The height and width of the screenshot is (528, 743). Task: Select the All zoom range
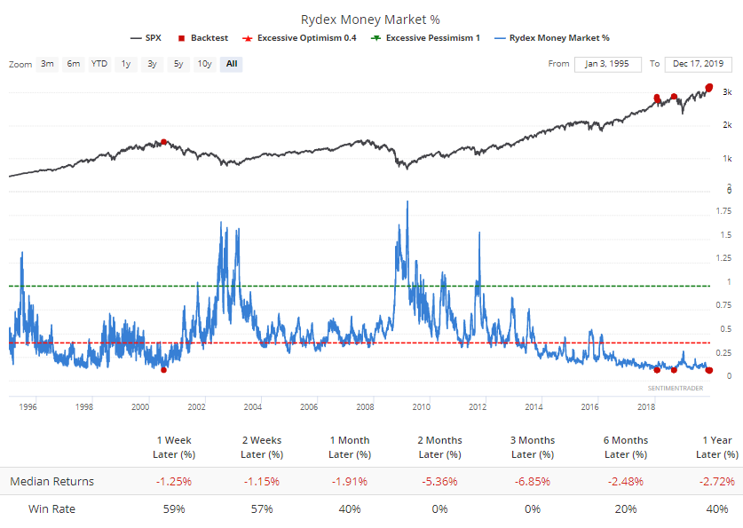[231, 64]
